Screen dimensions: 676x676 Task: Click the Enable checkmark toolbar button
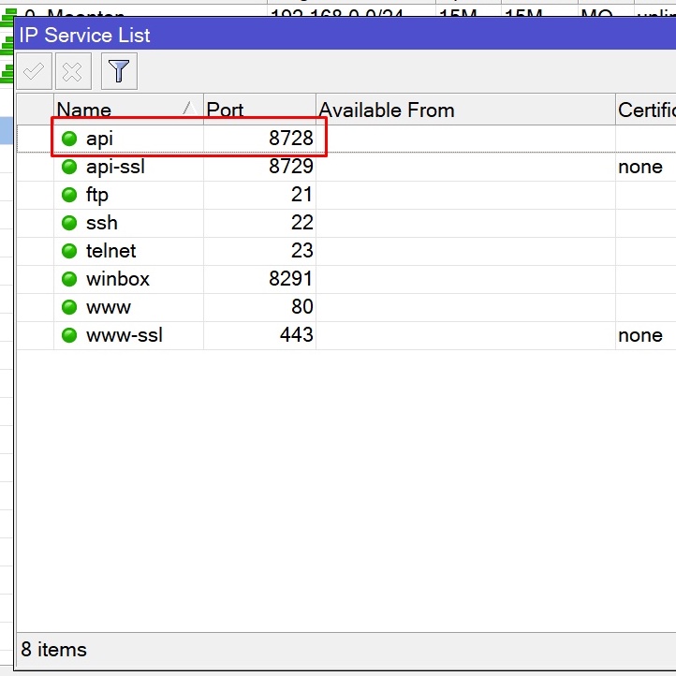click(34, 71)
